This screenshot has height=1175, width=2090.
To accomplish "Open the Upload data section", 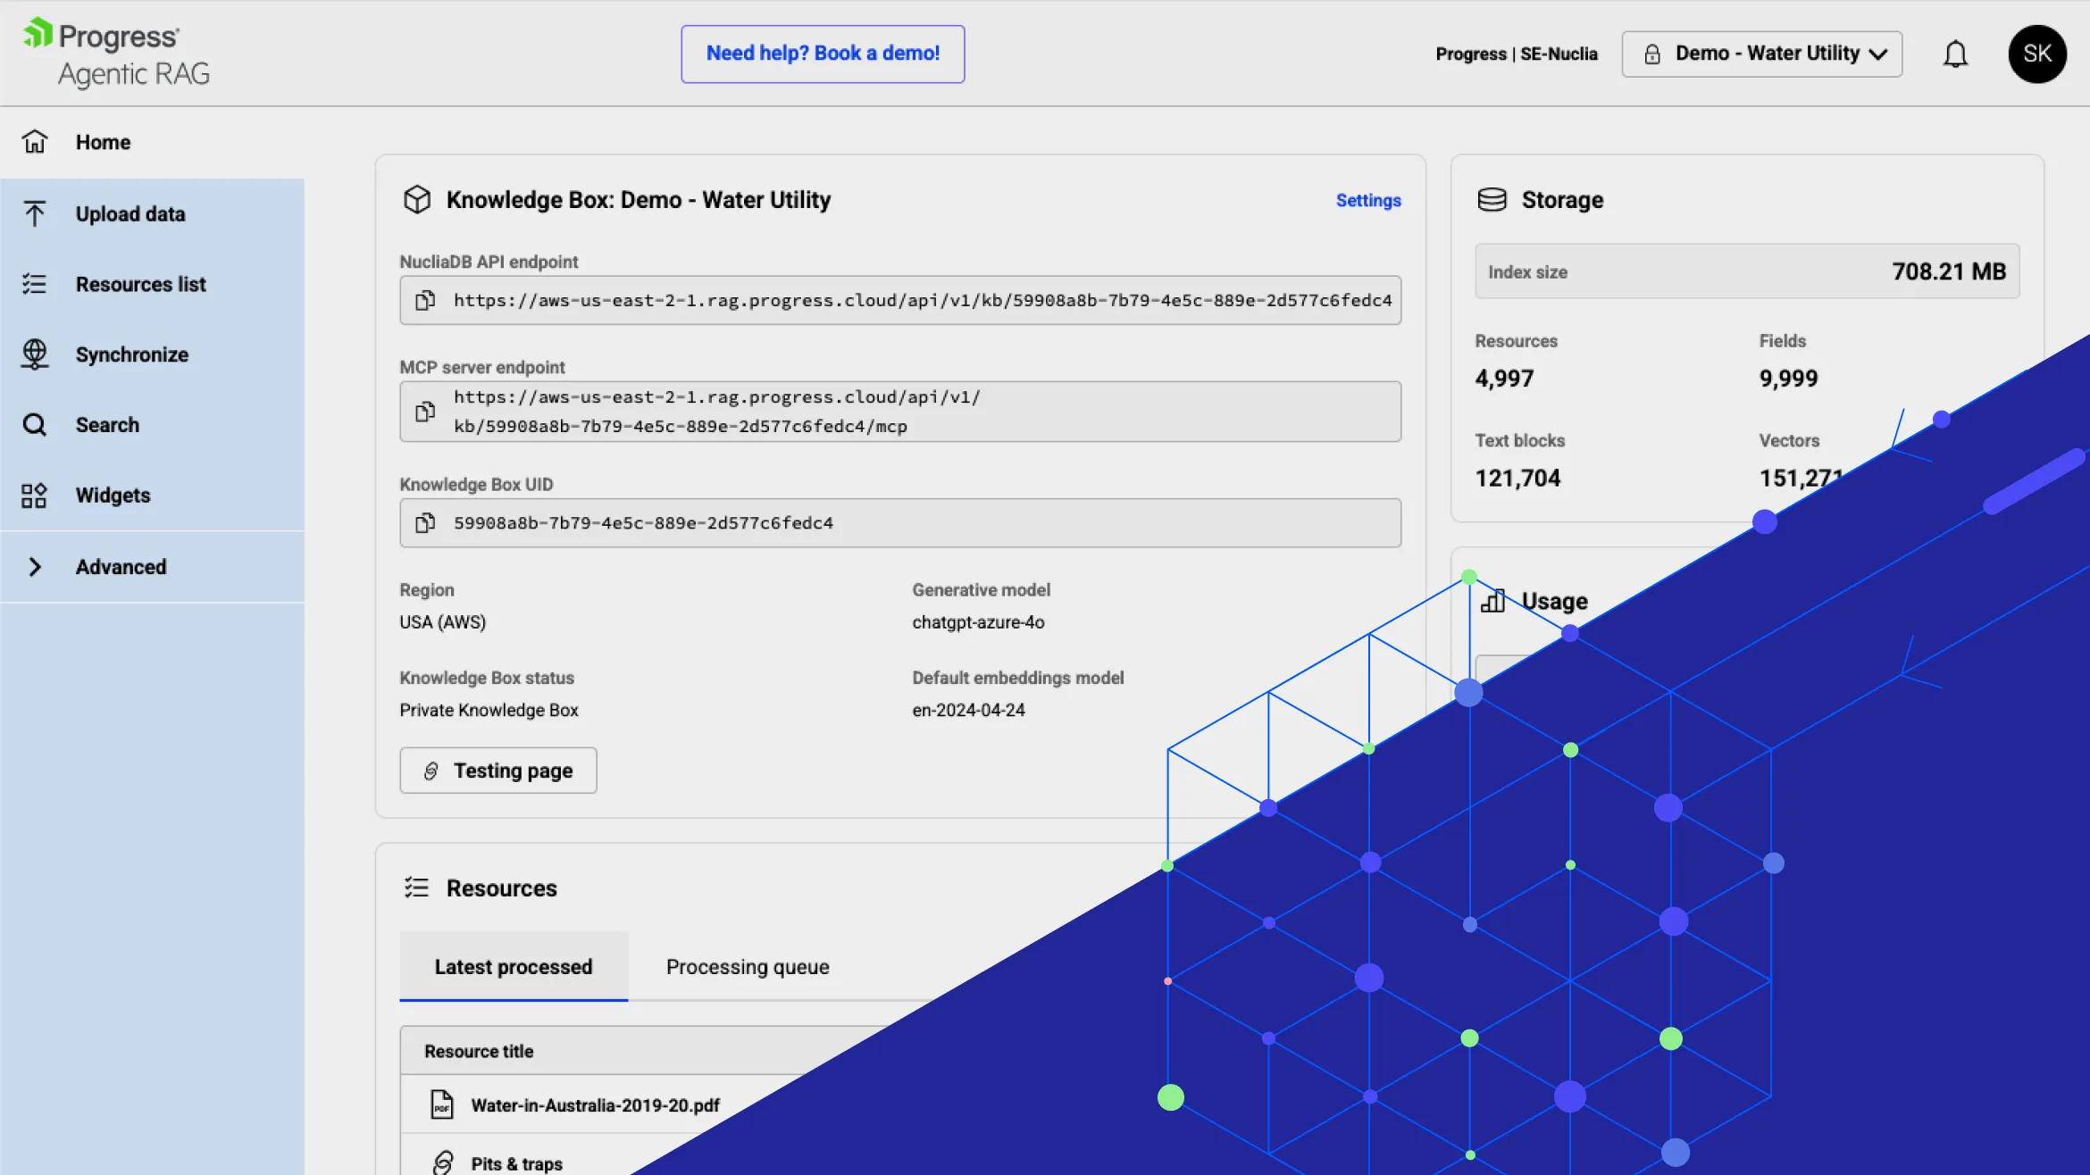I will (130, 213).
